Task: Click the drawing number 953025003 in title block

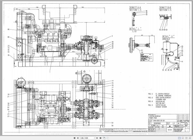Action: 157,123
